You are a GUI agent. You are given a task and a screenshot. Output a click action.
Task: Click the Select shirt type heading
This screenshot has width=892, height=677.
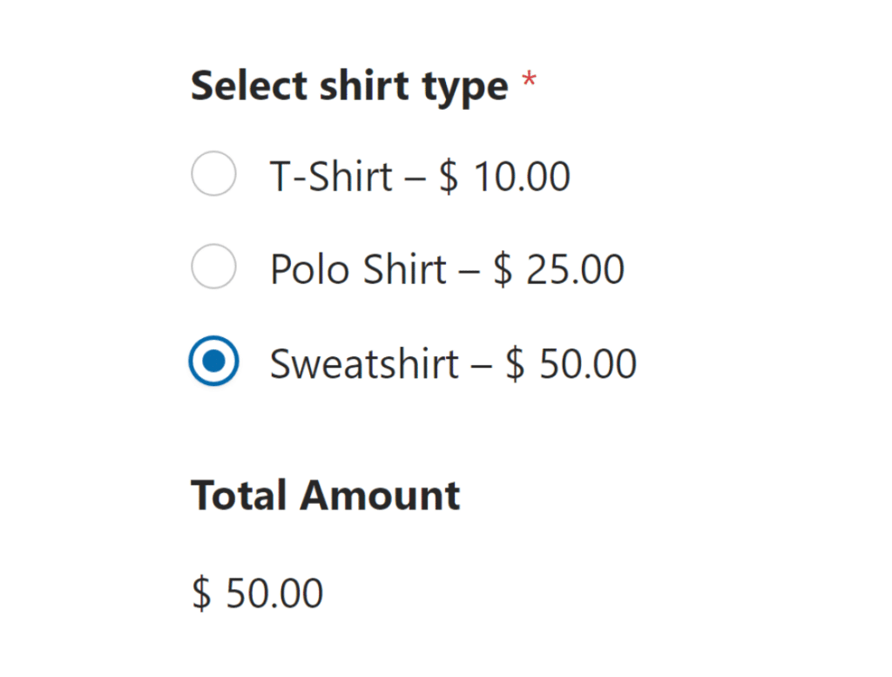(348, 85)
